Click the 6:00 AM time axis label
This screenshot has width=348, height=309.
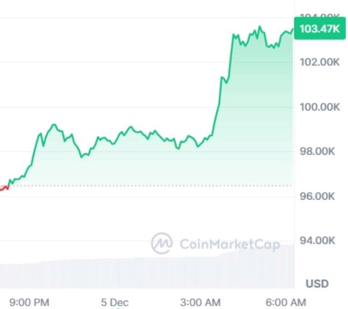point(286,302)
